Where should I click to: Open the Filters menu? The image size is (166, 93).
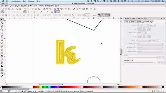coord(41,6)
